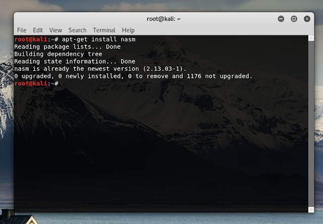Close the root@kali terminal window
Viewport: 323px width, 224px height.
[307, 19]
